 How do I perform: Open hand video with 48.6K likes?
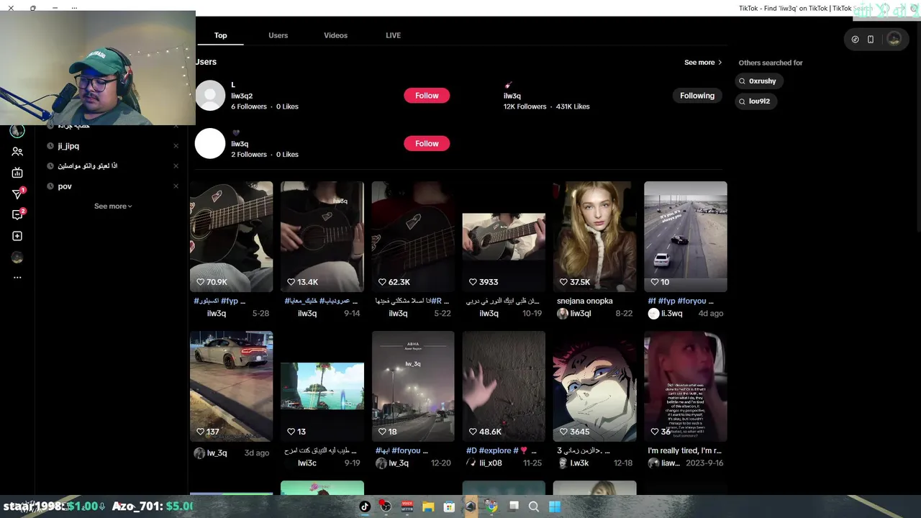tap(504, 386)
